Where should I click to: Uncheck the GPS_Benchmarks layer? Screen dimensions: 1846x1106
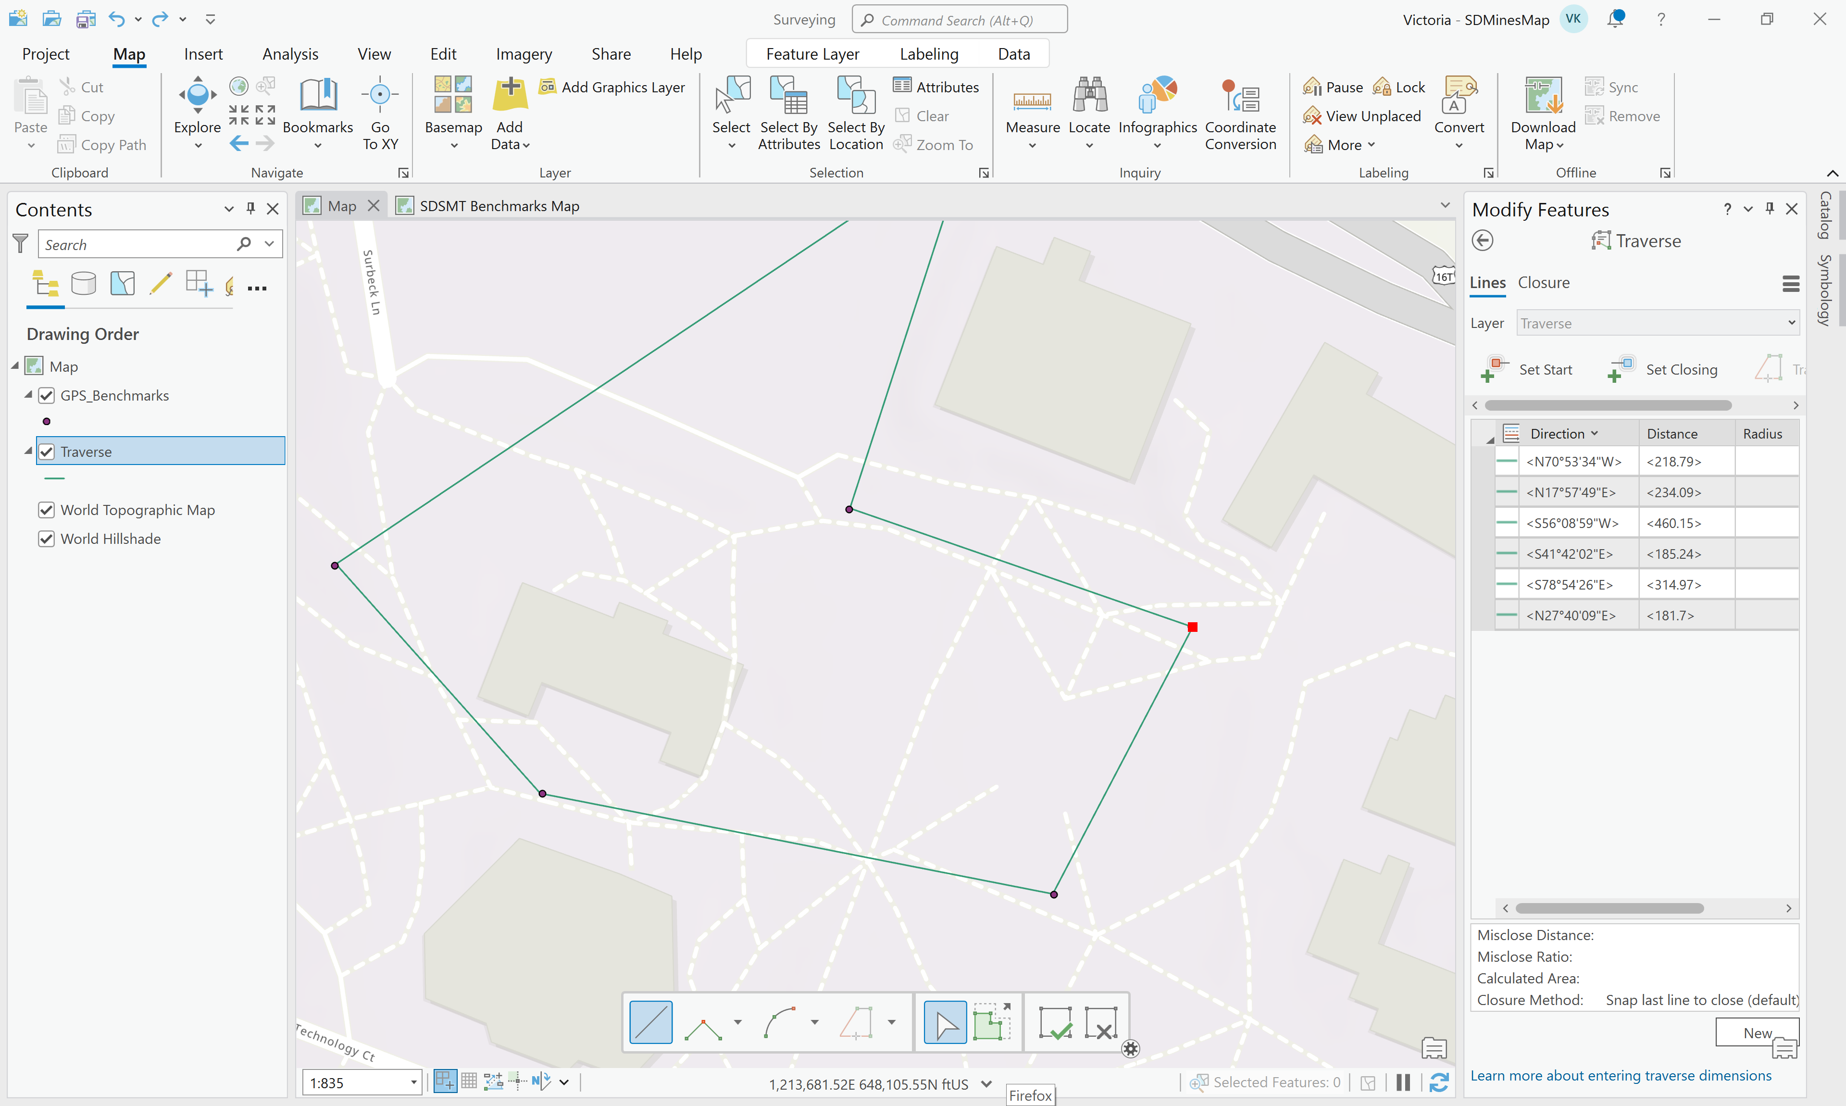[46, 395]
